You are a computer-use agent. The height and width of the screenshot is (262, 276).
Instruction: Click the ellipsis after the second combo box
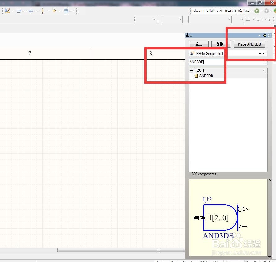point(186,21)
